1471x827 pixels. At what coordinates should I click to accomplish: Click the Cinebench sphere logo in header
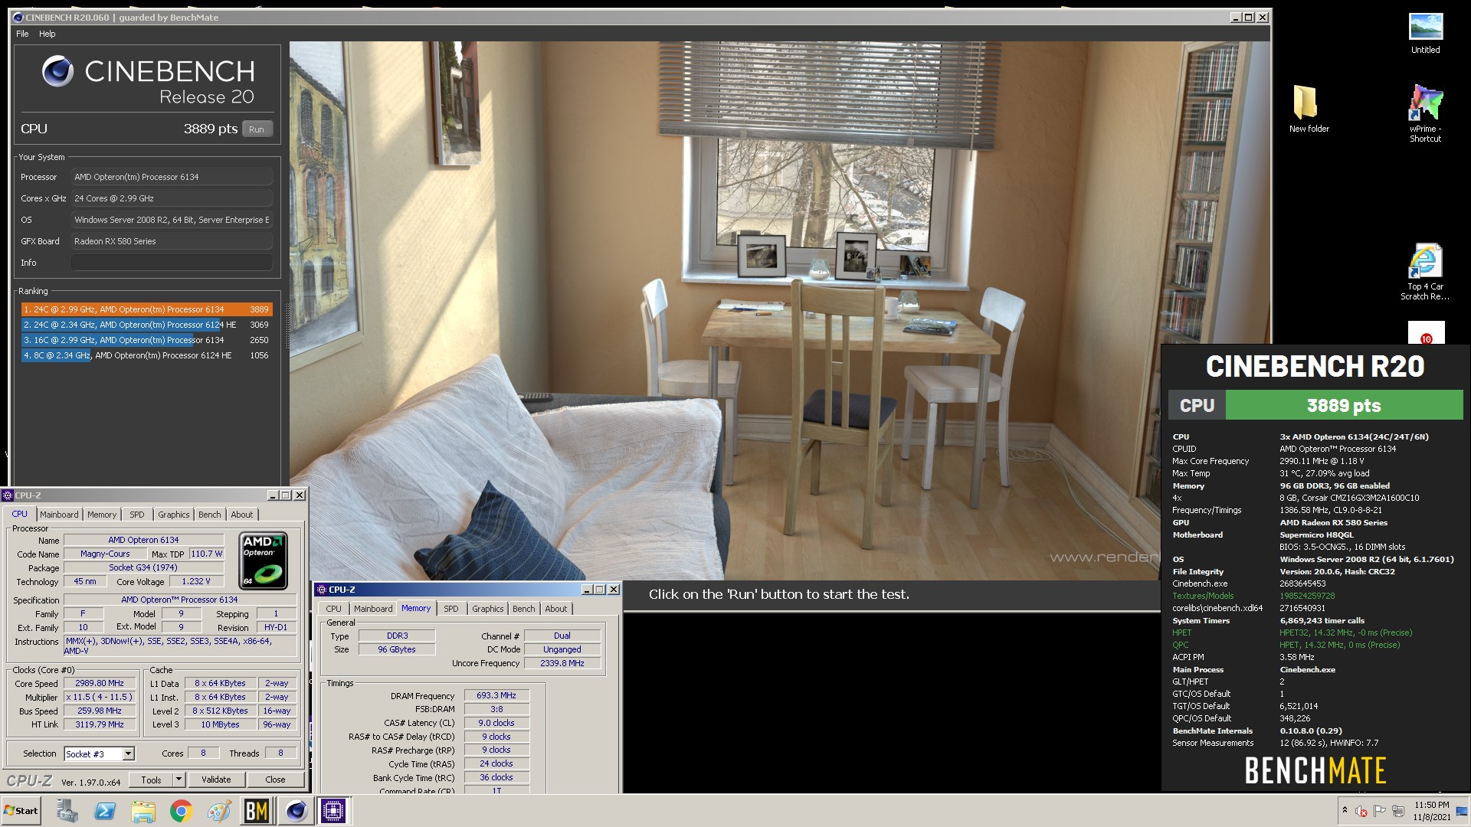tap(57, 71)
